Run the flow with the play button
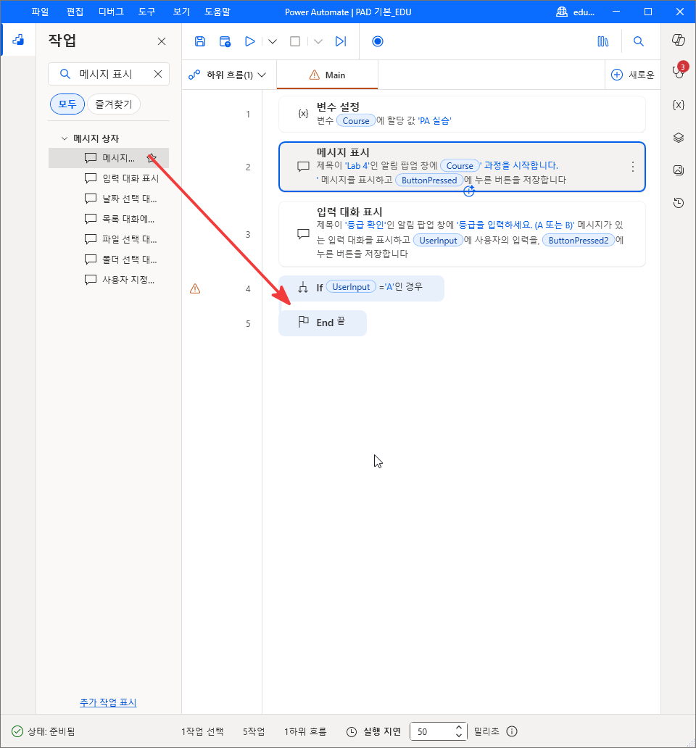Viewport: 696px width, 748px height. pyautogui.click(x=249, y=41)
